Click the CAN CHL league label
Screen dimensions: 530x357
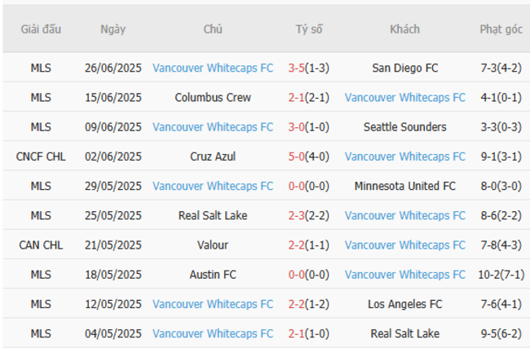pyautogui.click(x=40, y=245)
